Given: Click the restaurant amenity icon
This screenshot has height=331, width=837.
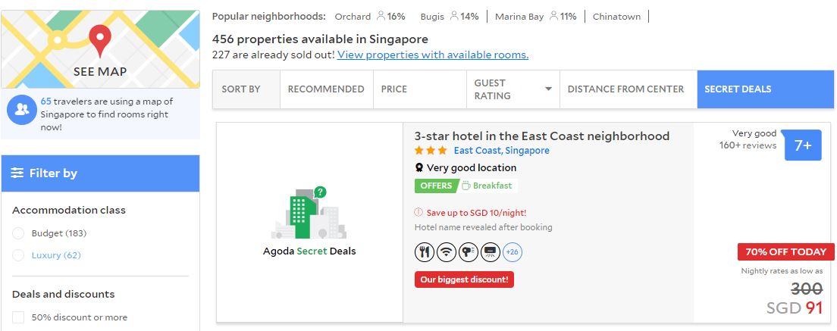Looking at the screenshot, I should tap(425, 252).
